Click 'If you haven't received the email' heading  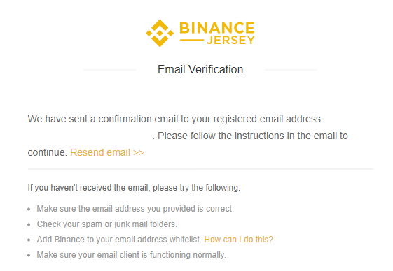pyautogui.click(x=134, y=188)
